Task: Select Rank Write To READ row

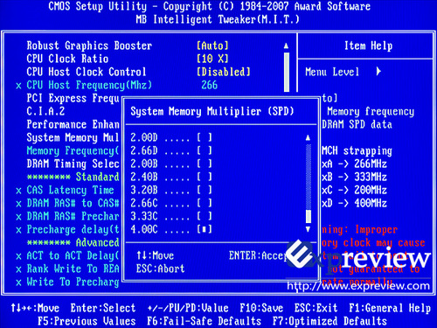Action: (67, 269)
